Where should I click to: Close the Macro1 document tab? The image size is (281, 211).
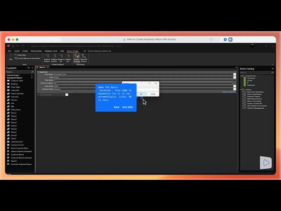pos(48,67)
